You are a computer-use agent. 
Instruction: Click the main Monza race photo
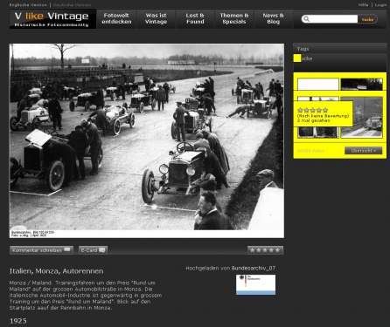point(147,140)
